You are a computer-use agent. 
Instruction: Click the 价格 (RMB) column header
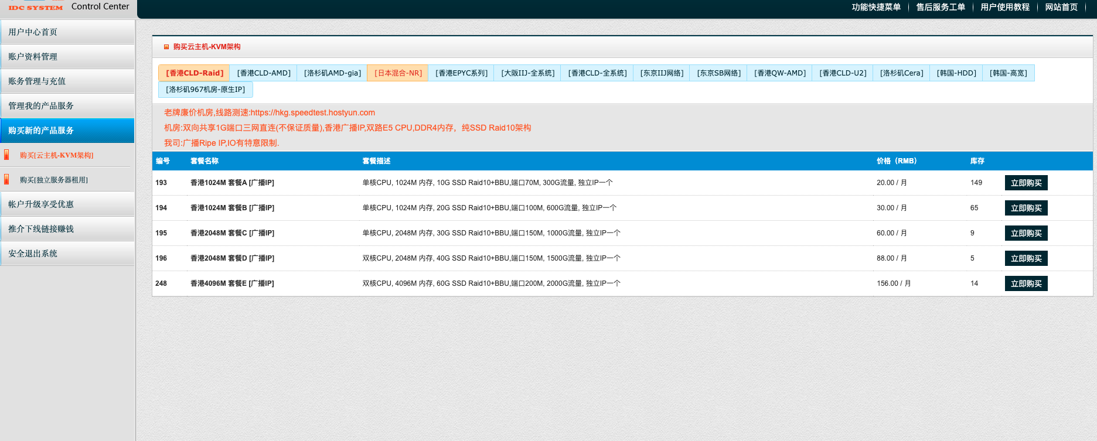click(897, 161)
